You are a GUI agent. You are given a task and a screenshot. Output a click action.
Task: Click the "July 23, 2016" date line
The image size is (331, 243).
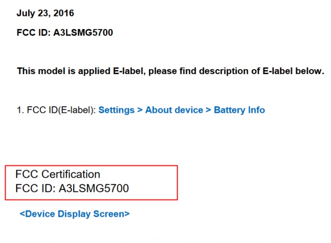point(45,13)
